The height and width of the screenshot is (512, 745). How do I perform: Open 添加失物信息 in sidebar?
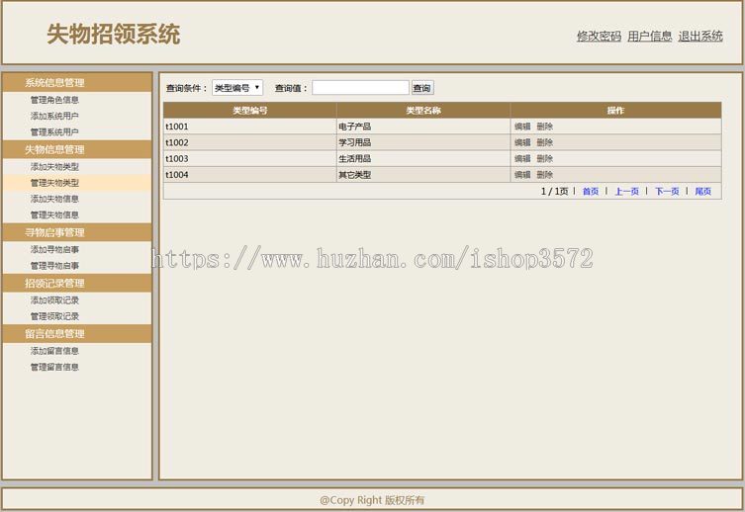click(54, 199)
